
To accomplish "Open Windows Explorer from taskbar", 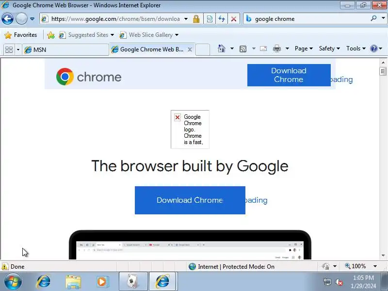I will tap(73, 282).
